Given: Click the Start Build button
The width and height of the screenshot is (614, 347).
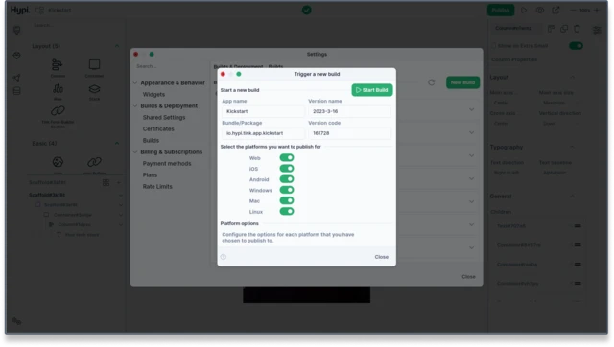Looking at the screenshot, I should [x=372, y=90].
